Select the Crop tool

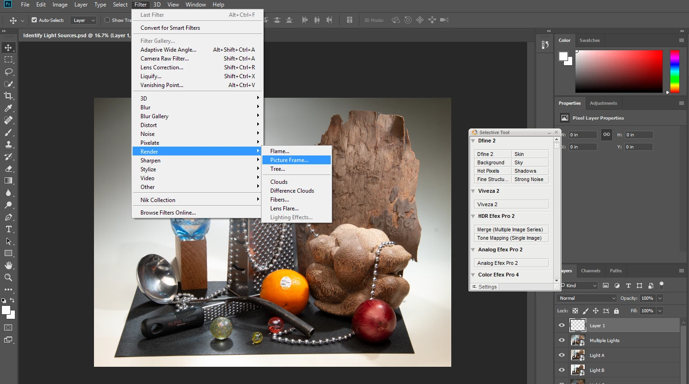point(8,96)
